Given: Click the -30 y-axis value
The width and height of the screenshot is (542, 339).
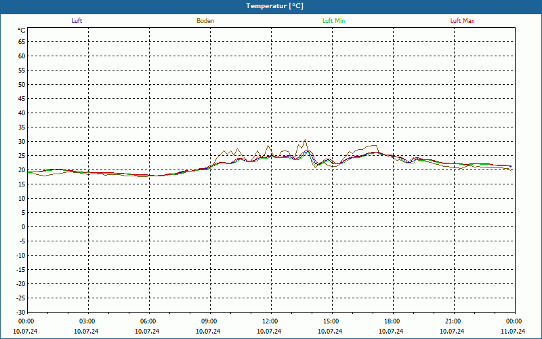Looking at the screenshot, I should click(20, 313).
